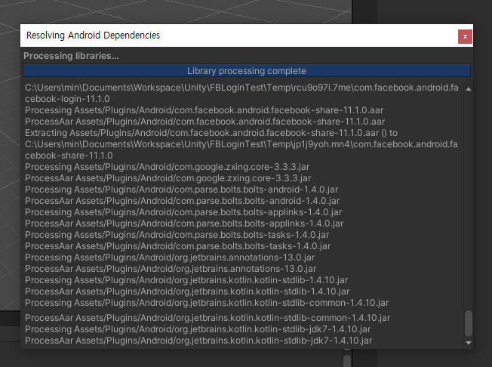Screen dimensions: 492x367
Task: Click the Temp\rcu9o97i.7me path line
Action: [241, 88]
